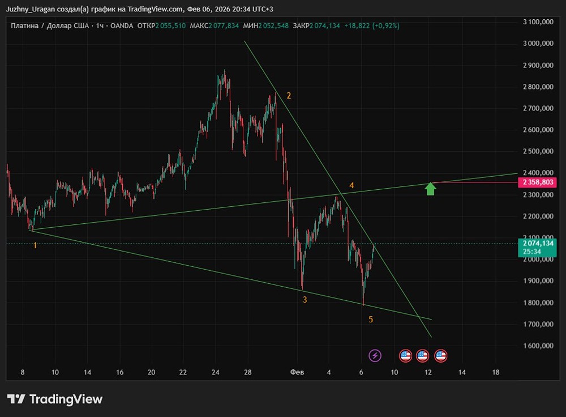Click the purple lightning bolt event icon
The image size is (566, 417).
[375, 356]
